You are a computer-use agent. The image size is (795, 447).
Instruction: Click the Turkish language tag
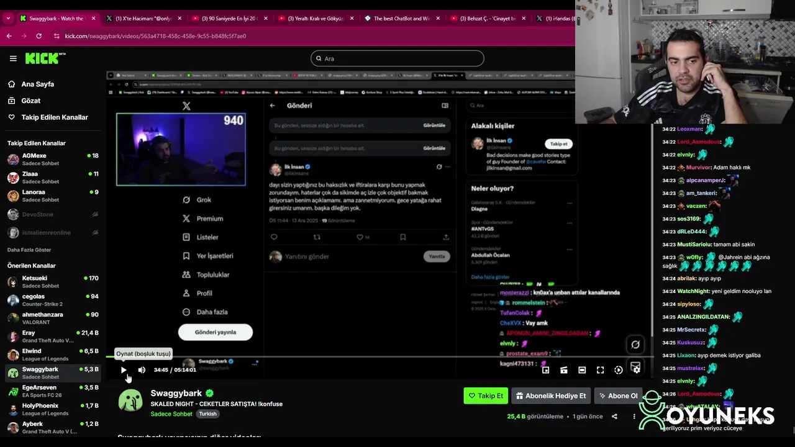click(208, 414)
